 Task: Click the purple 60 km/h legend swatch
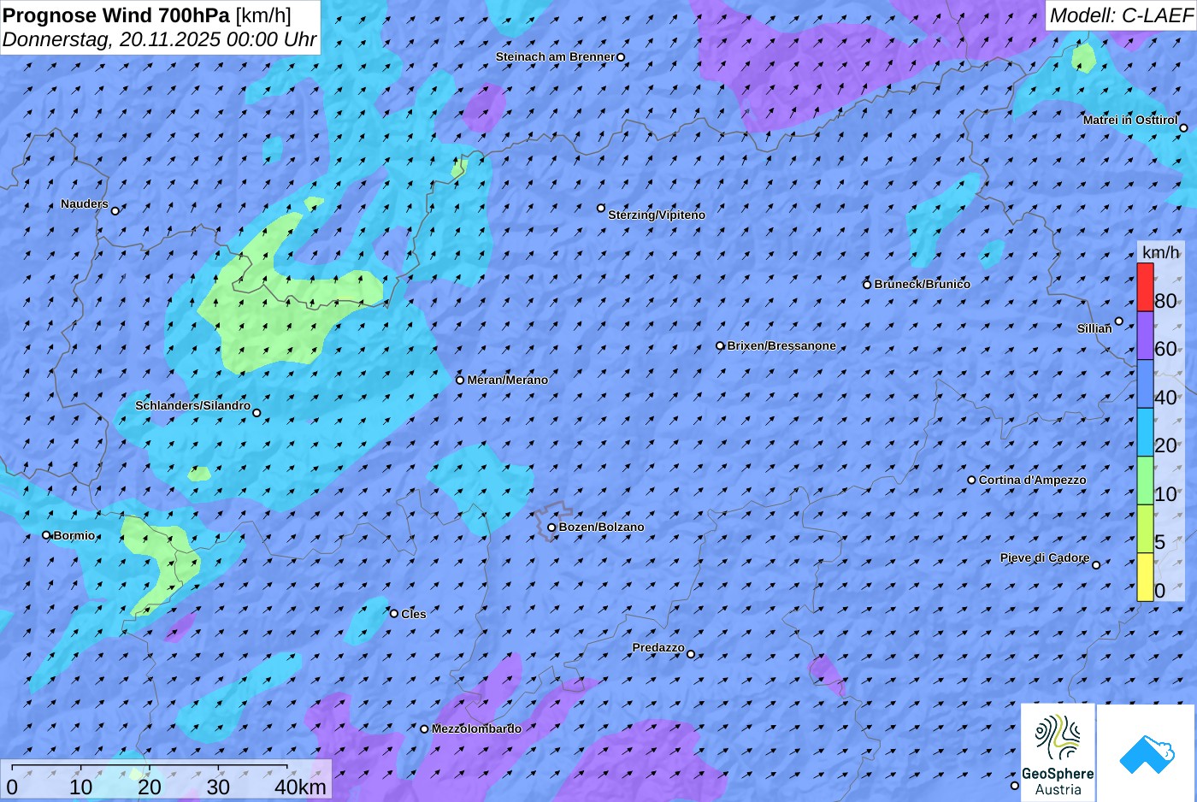(1145, 335)
